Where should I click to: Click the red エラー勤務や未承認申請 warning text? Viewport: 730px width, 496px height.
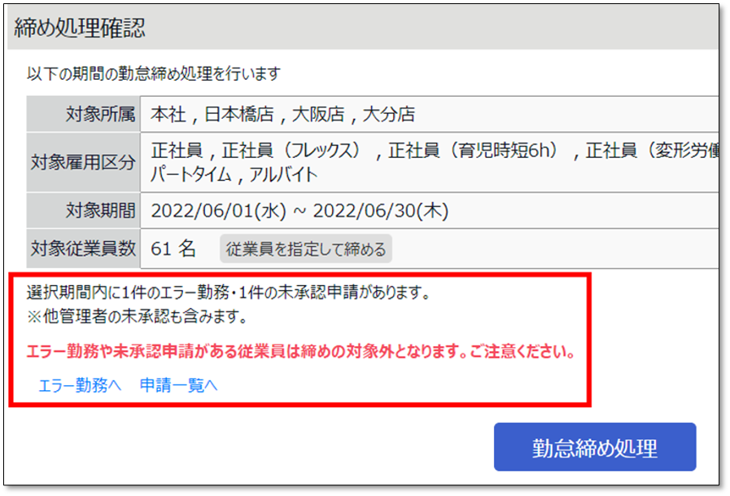[301, 351]
